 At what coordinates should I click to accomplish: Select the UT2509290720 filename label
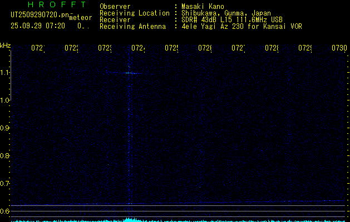pyautogui.click(x=38, y=14)
